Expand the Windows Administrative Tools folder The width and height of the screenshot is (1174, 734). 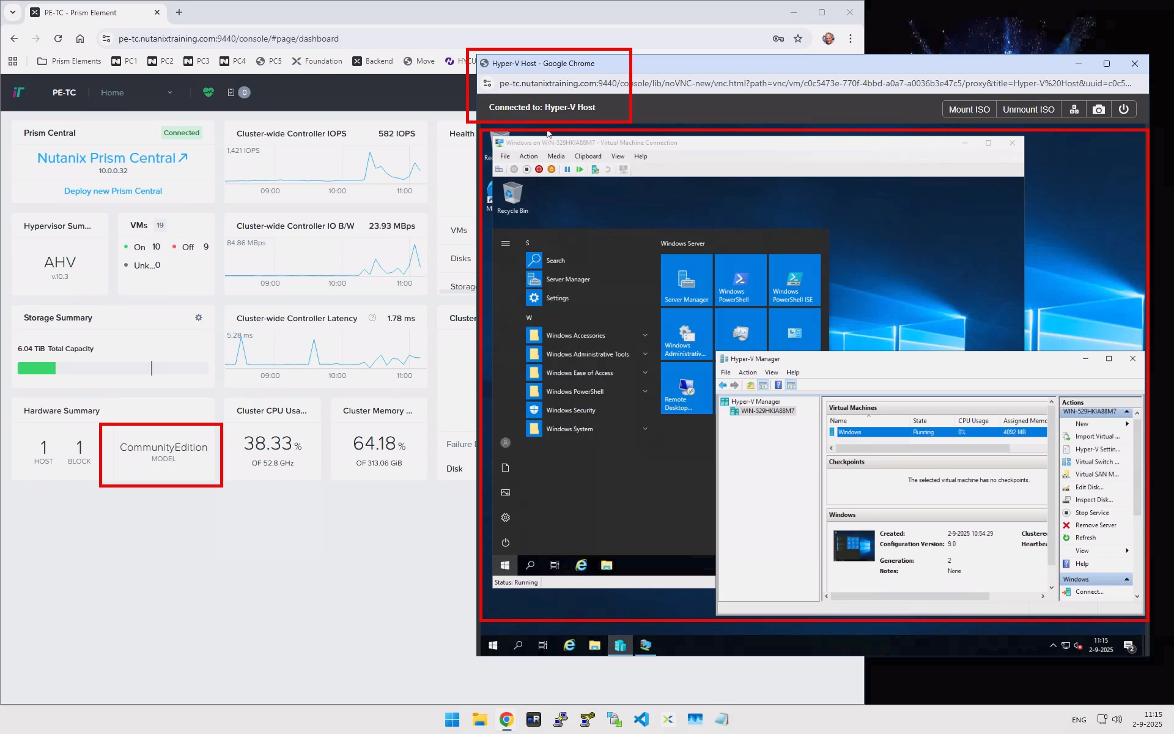click(645, 354)
